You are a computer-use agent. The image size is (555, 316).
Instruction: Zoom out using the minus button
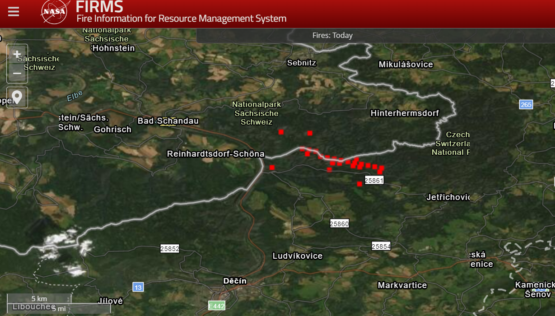pos(17,73)
